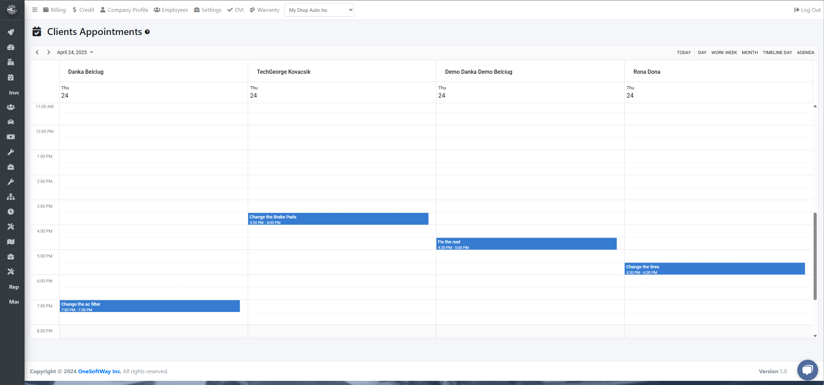Click the next-day chevron arrow
The image size is (824, 385).
pyautogui.click(x=48, y=52)
